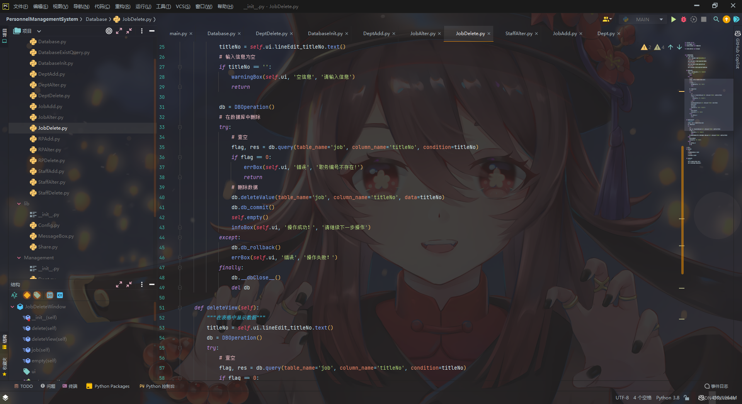Open the 终端 terminal tool window

tap(70, 386)
